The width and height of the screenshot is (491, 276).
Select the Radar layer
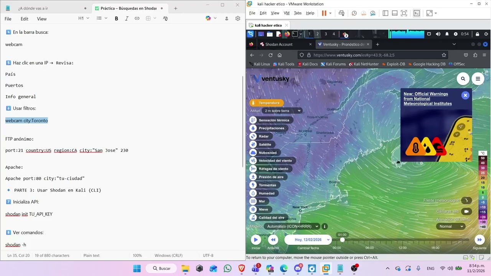[x=260, y=136]
